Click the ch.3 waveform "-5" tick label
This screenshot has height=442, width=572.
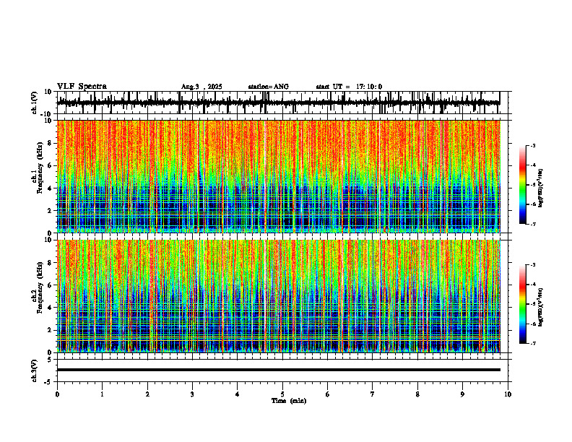click(x=48, y=382)
